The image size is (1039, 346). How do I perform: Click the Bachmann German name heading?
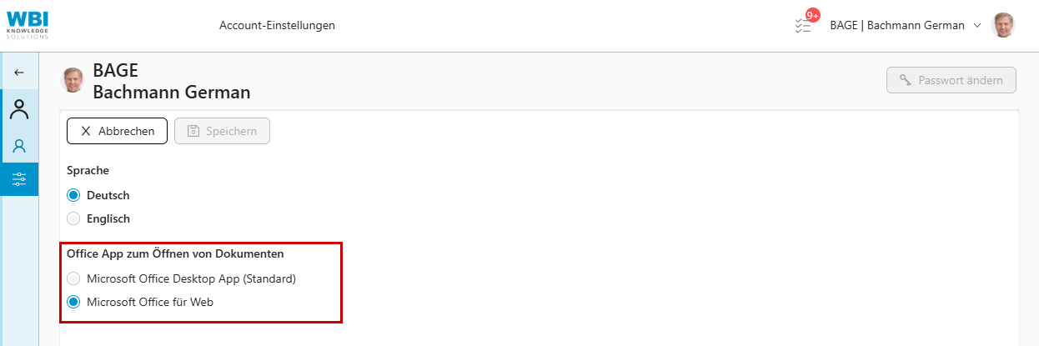point(171,92)
